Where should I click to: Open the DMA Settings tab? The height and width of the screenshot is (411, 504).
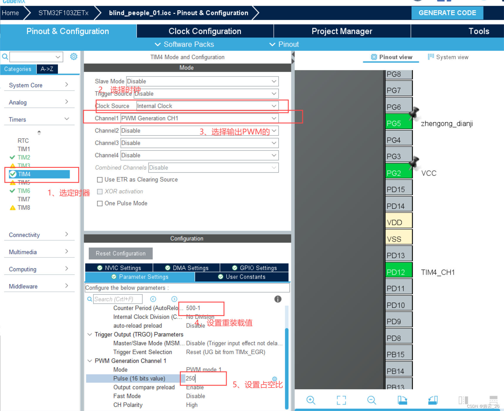(187, 268)
